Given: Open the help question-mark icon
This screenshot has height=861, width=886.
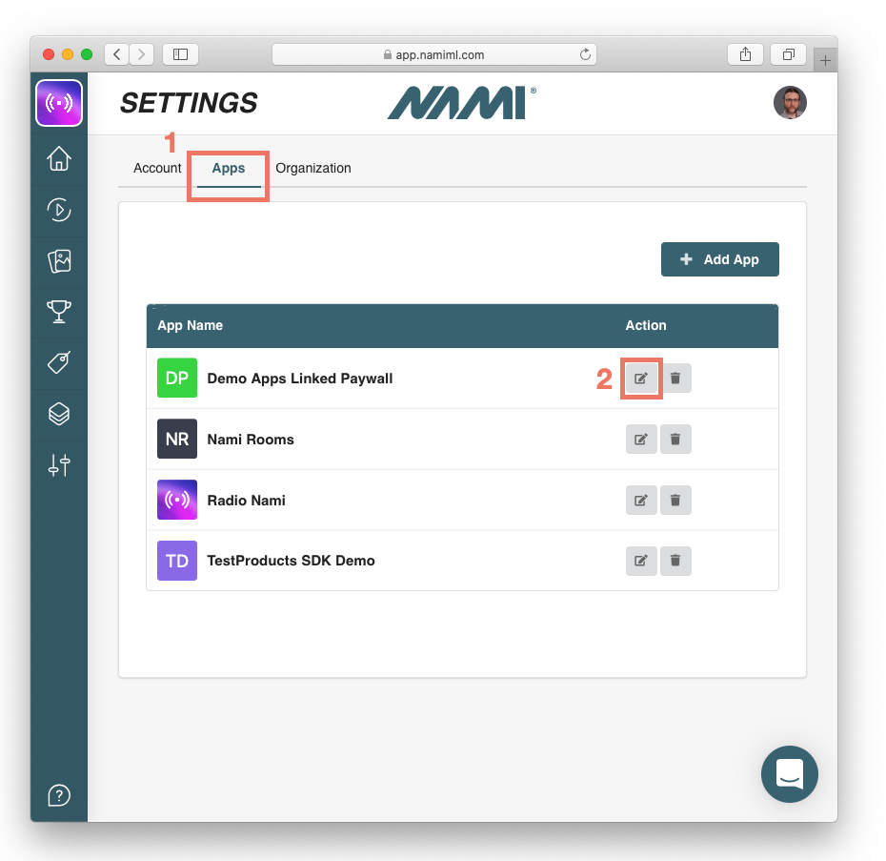Looking at the screenshot, I should tap(59, 795).
